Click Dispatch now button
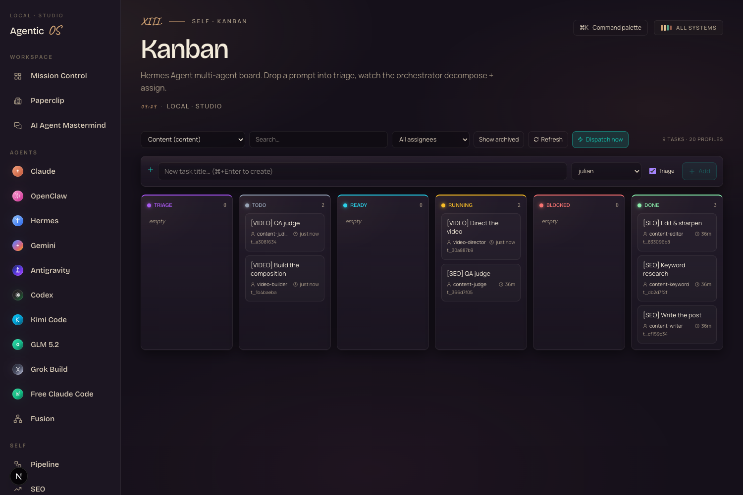This screenshot has width=743, height=495. 600,140
